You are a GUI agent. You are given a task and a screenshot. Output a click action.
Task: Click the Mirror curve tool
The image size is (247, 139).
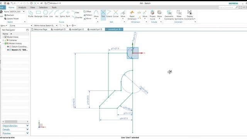tap(88, 19)
